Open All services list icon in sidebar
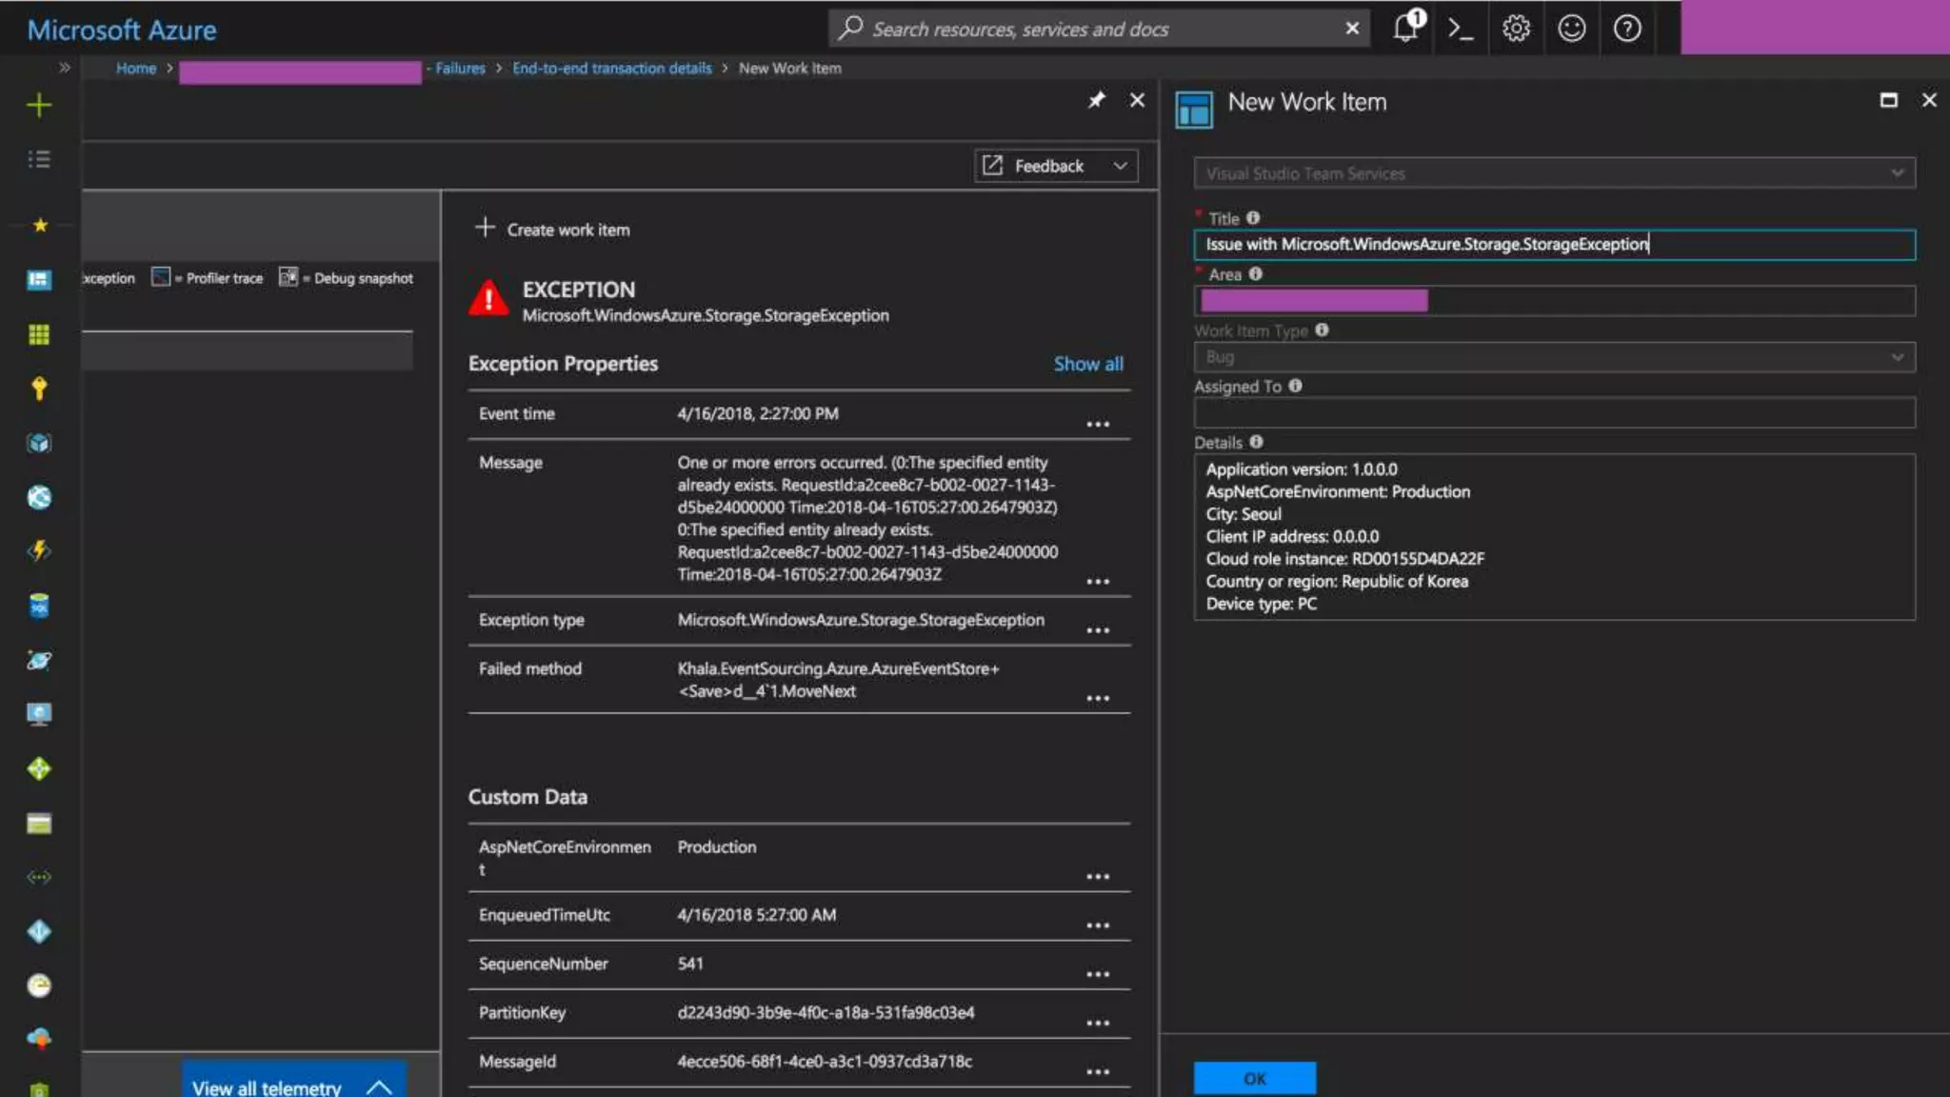Image resolution: width=1950 pixels, height=1097 pixels. 39,159
